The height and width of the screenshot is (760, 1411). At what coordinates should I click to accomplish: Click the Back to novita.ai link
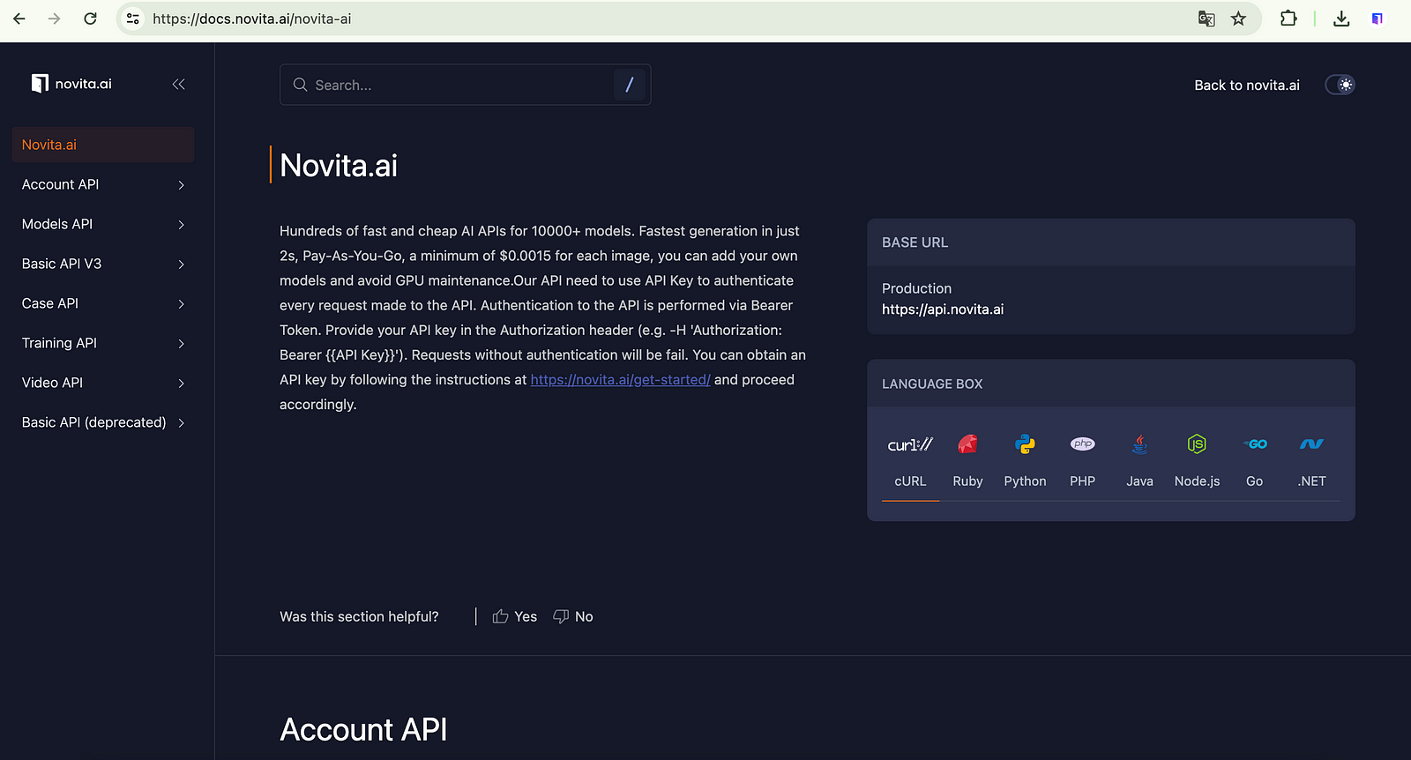1247,85
